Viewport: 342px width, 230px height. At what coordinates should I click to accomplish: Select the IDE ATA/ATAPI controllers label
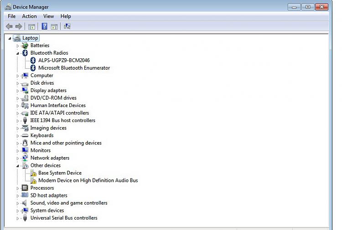click(x=60, y=113)
